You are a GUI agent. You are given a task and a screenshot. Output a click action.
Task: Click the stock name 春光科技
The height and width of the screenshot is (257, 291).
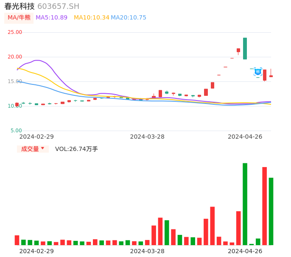click(20, 6)
